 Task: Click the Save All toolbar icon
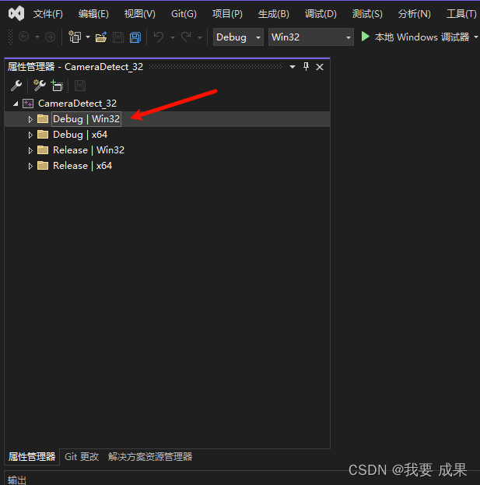(135, 37)
